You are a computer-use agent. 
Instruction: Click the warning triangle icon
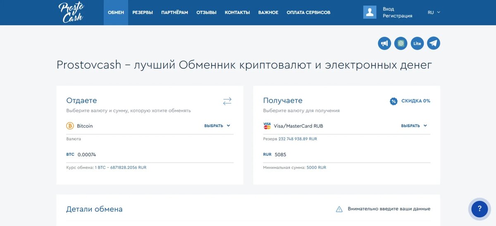(x=339, y=209)
